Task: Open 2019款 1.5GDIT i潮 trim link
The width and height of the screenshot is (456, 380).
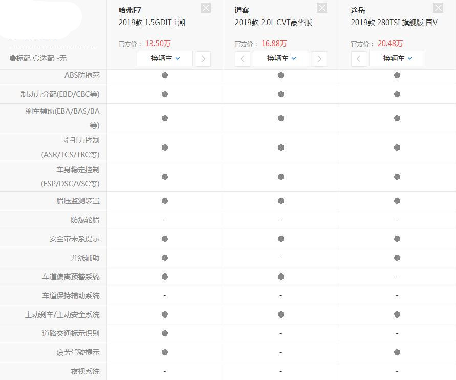Action: pos(152,23)
